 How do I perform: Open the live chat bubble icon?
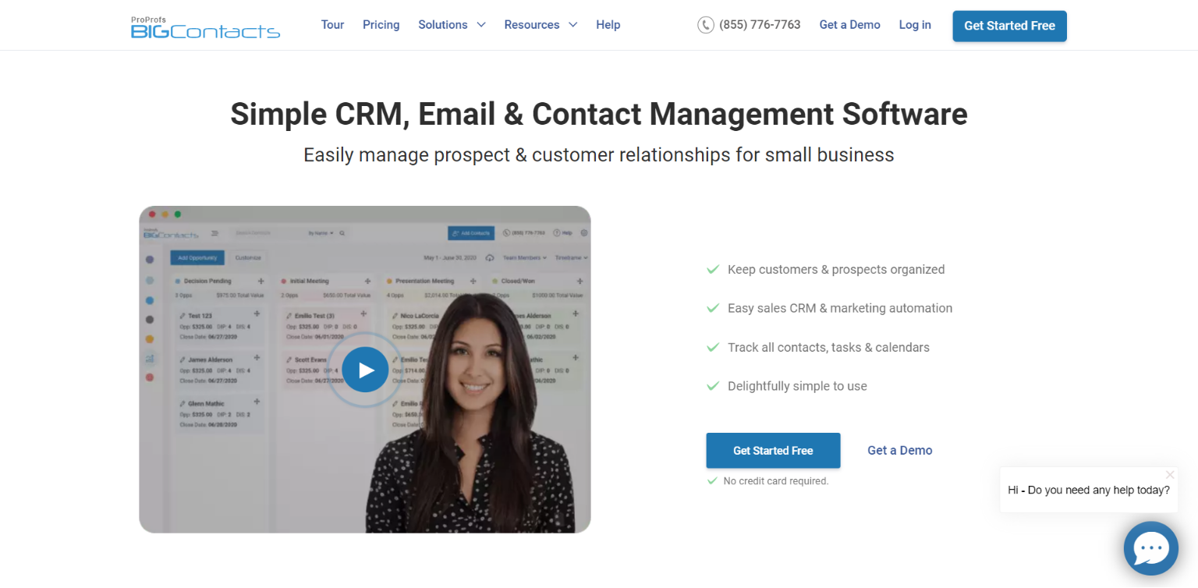(1150, 548)
